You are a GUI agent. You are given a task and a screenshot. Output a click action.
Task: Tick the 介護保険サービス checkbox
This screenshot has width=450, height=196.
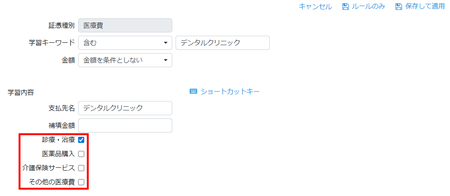pyautogui.click(x=81, y=168)
